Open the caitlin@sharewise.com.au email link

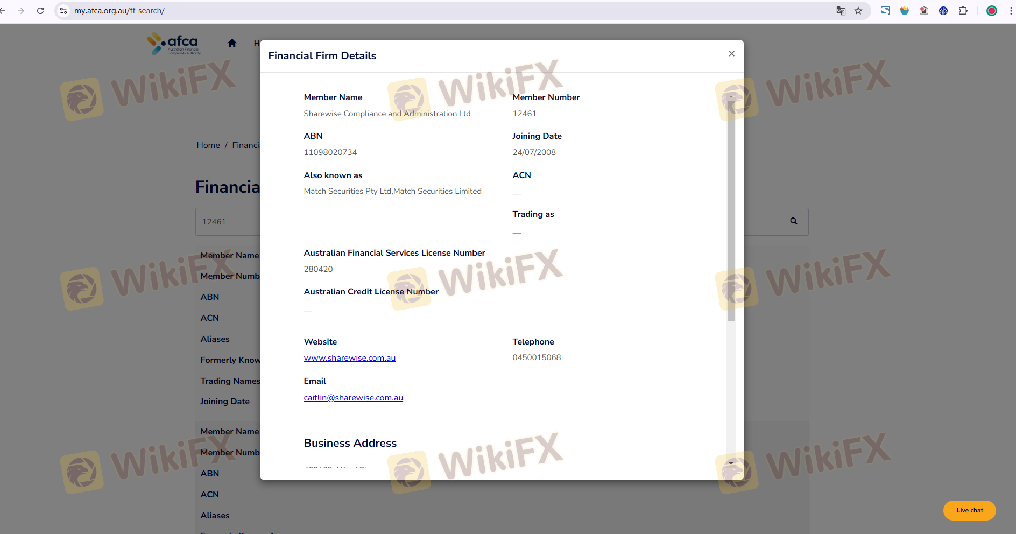[x=354, y=398]
